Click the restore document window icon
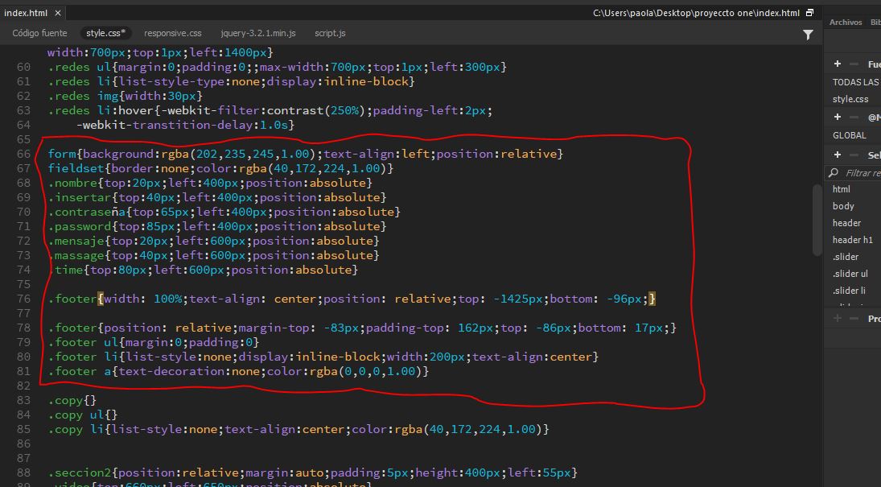The height and width of the screenshot is (487, 881). click(809, 12)
